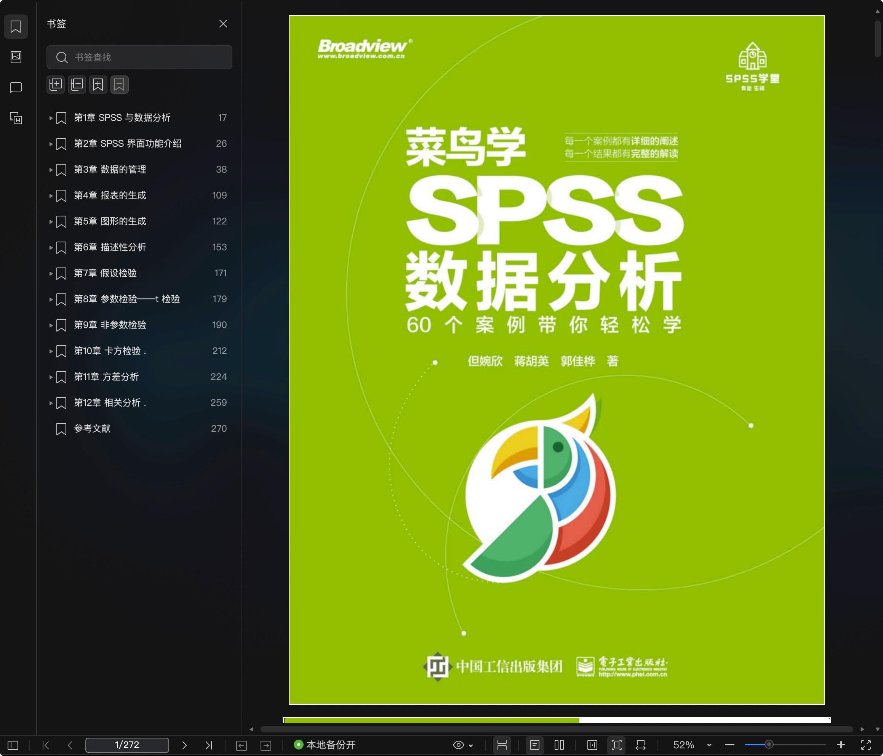The image size is (883, 756).
Task: Expand 第7章 假设检验 bookmark
Action: pos(51,273)
